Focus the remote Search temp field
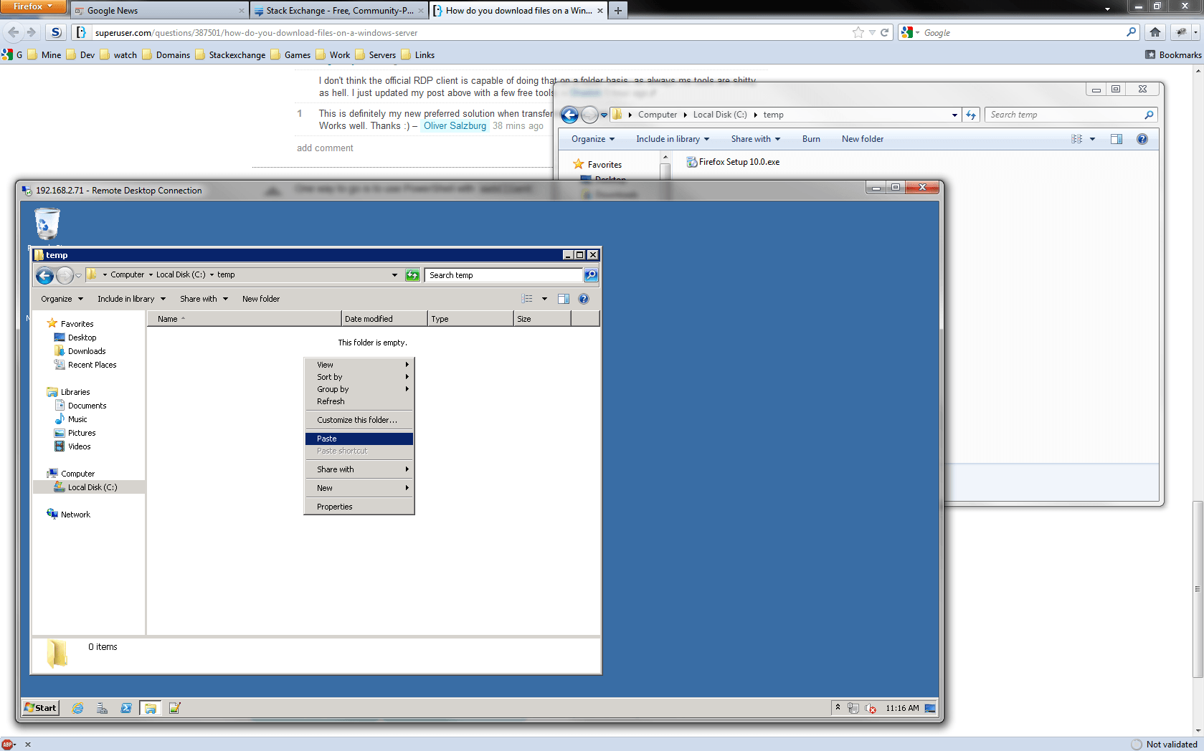 click(x=504, y=275)
